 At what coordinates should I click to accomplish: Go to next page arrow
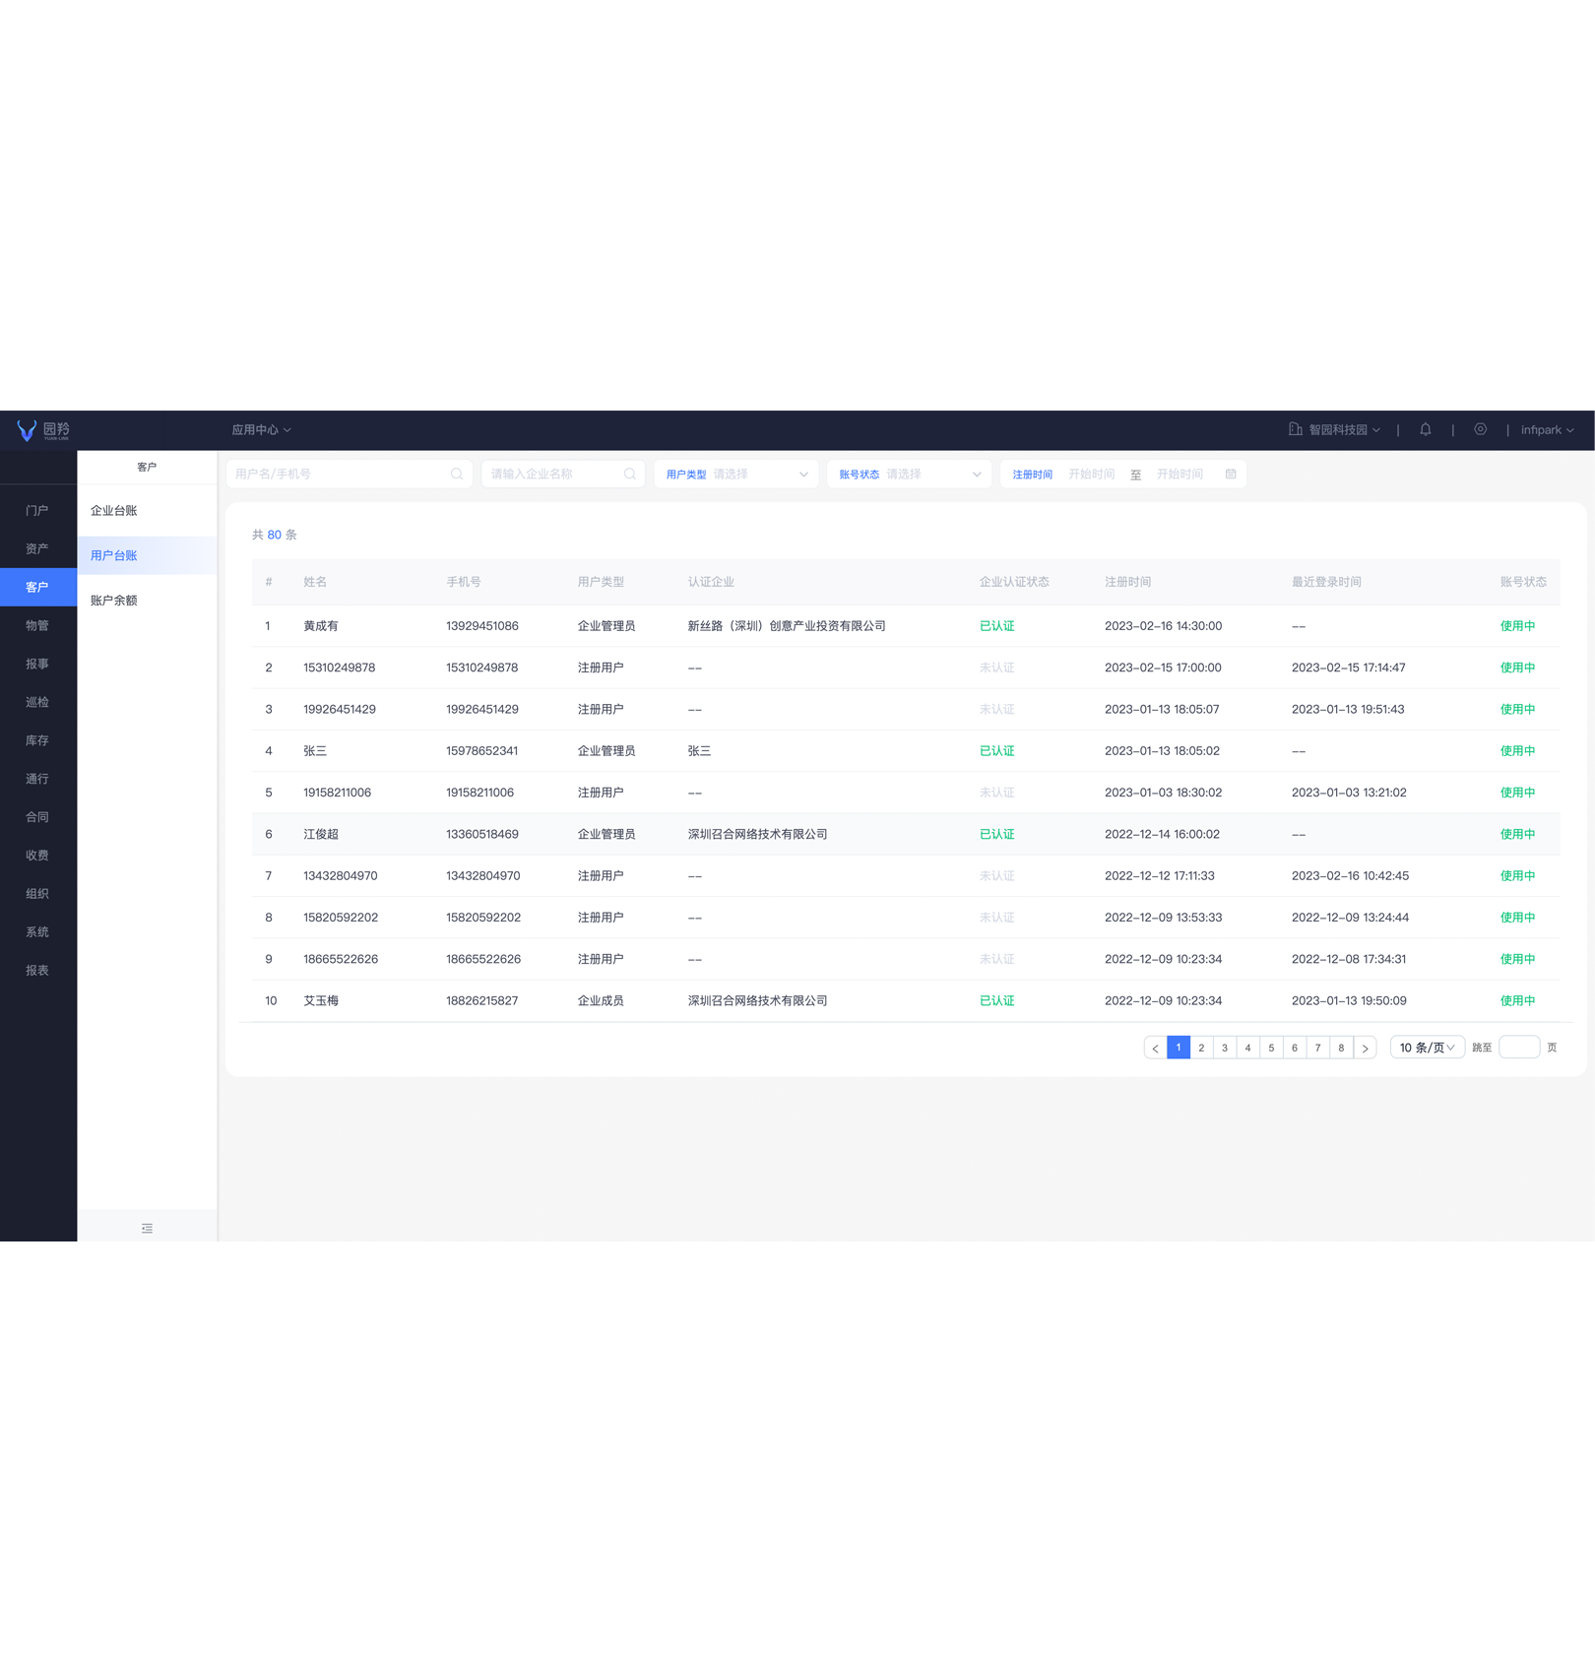click(1365, 1048)
